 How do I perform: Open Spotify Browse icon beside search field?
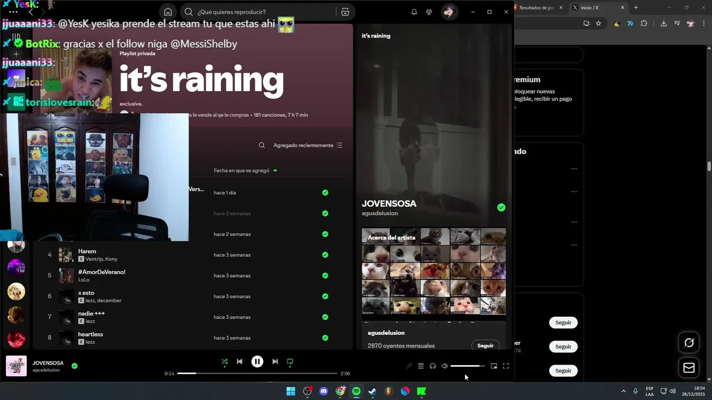345,12
